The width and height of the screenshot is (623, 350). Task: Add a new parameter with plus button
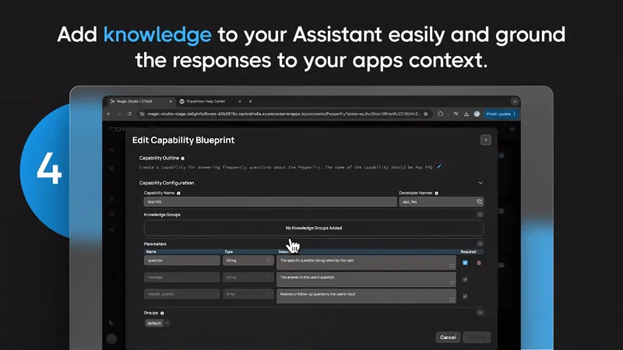pos(480,244)
